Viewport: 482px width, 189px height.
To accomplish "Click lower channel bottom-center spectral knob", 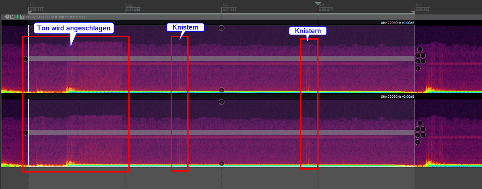I will [222, 163].
